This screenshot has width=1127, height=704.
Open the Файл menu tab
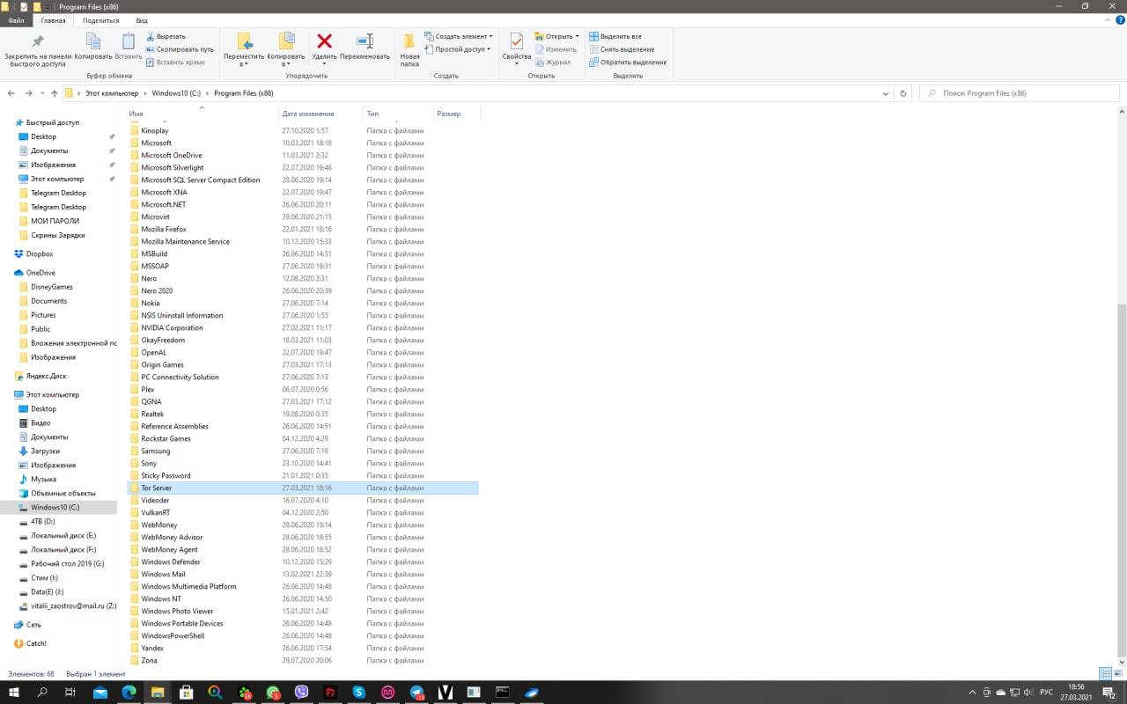[17, 20]
